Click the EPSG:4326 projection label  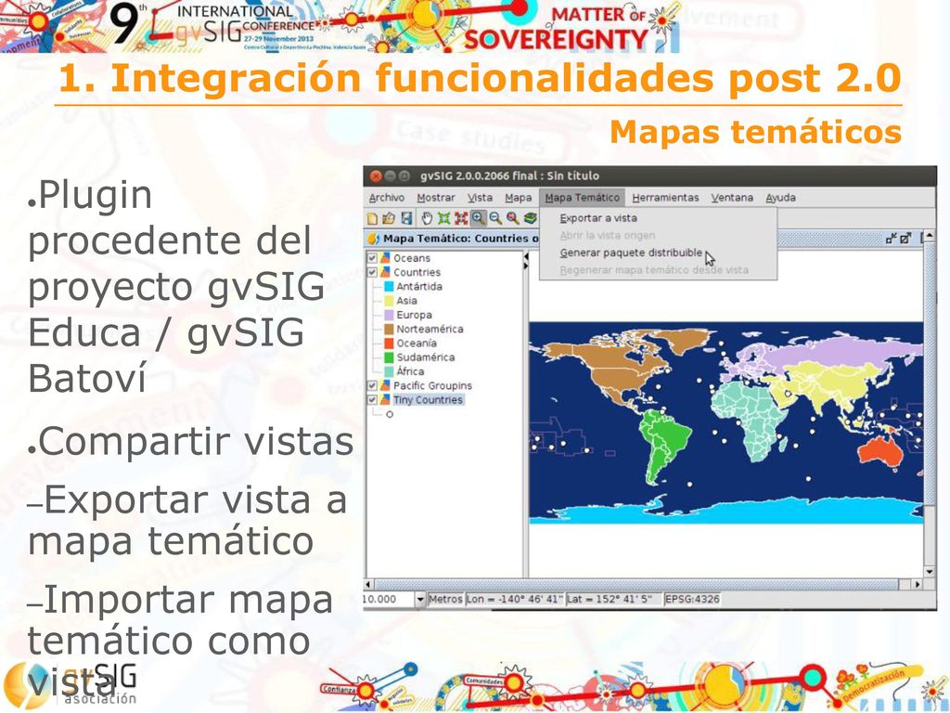click(x=692, y=600)
